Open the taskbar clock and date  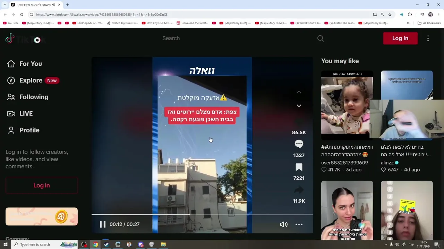pyautogui.click(x=424, y=245)
